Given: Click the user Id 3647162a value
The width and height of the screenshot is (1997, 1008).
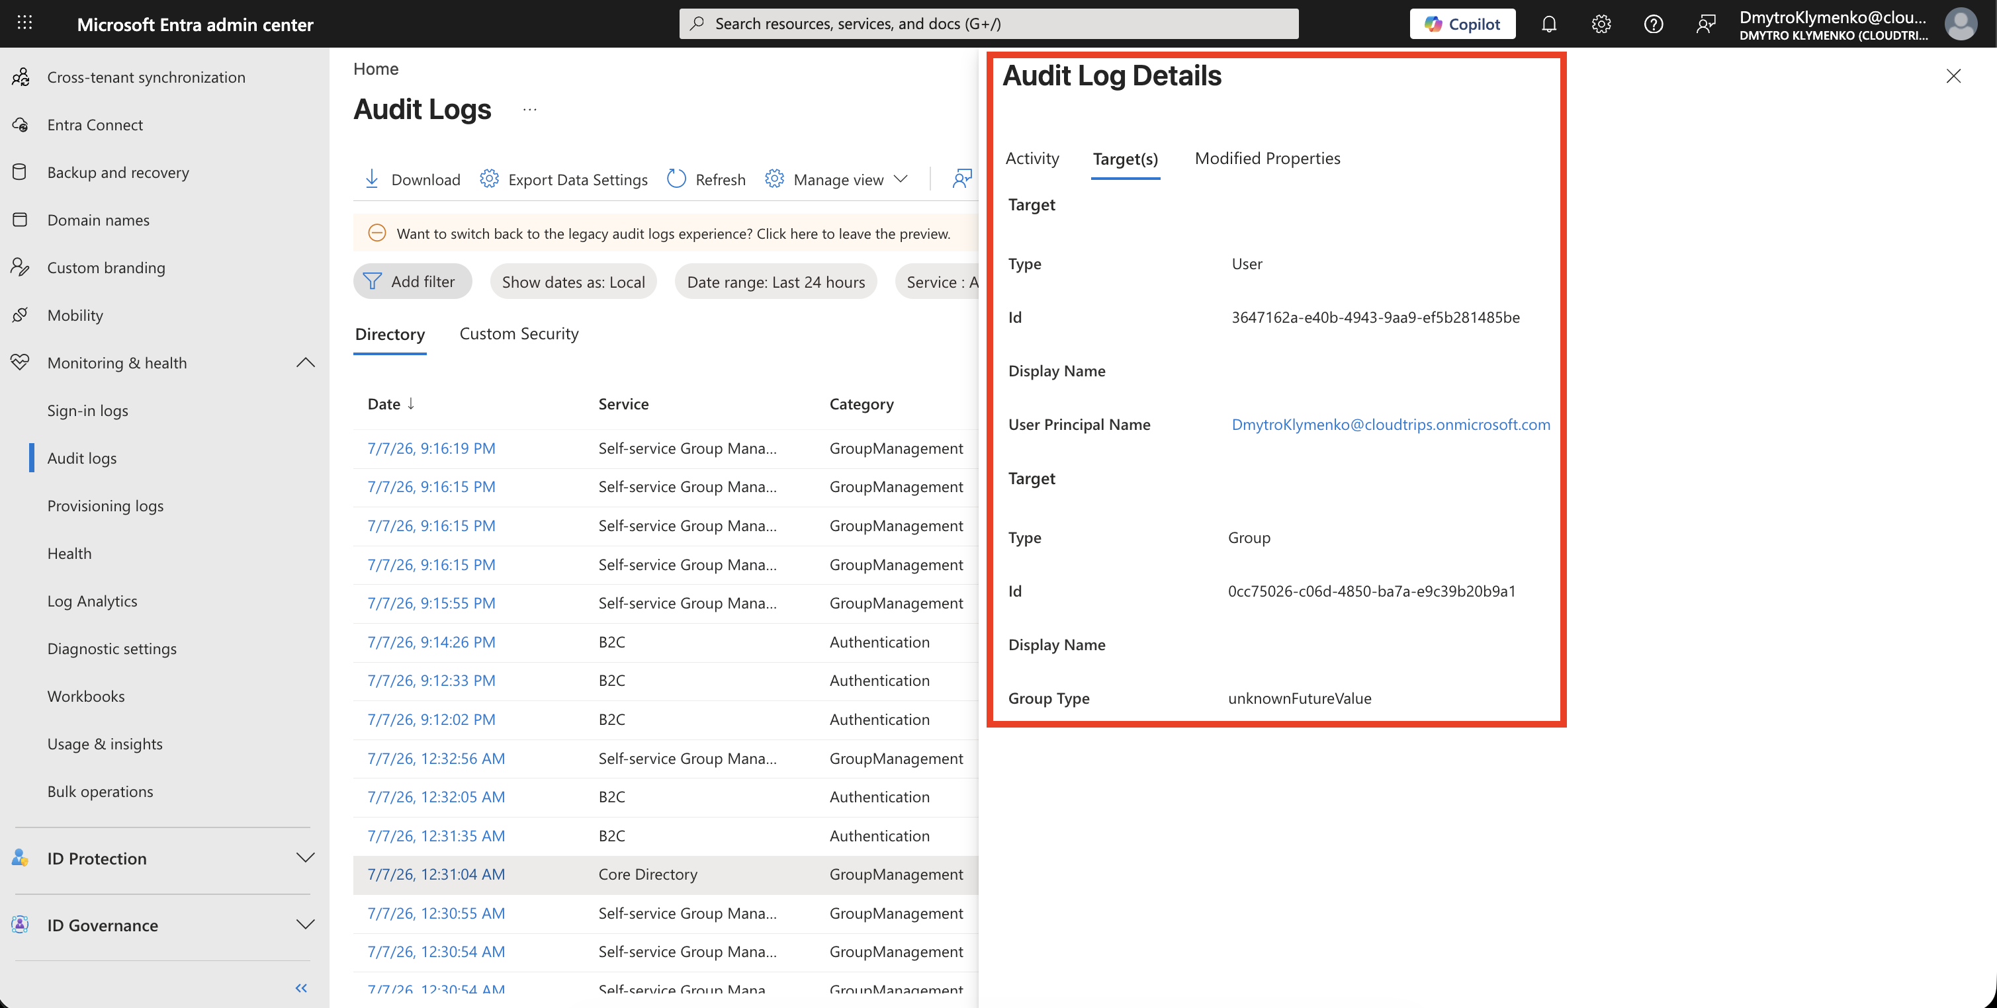Looking at the screenshot, I should (1375, 317).
